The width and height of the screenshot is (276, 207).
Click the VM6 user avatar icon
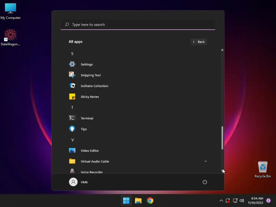[73, 182]
